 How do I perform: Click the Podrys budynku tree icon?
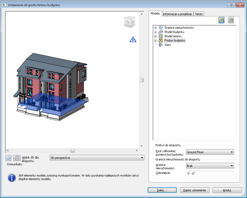tap(160, 41)
